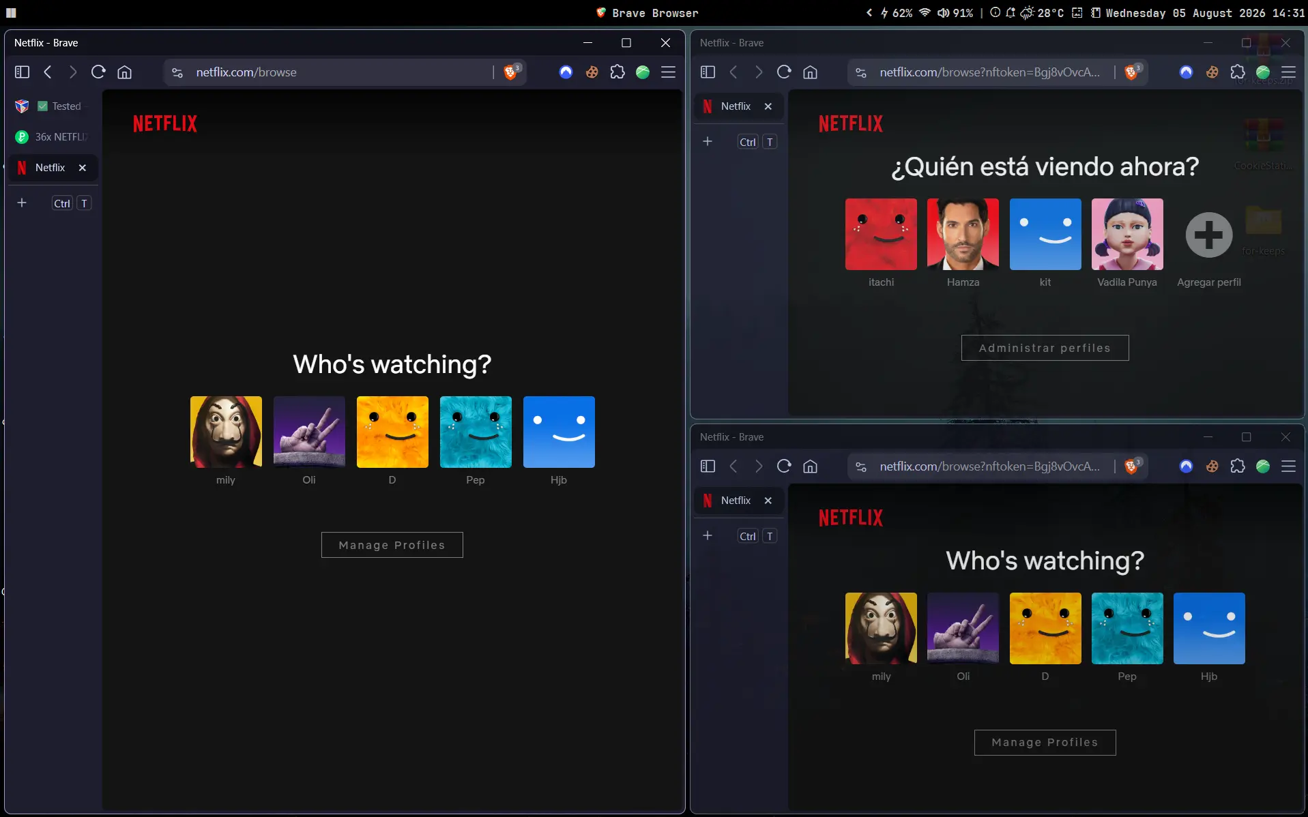Close the Netflix tab in the left window
This screenshot has width=1308, height=817.
point(83,168)
